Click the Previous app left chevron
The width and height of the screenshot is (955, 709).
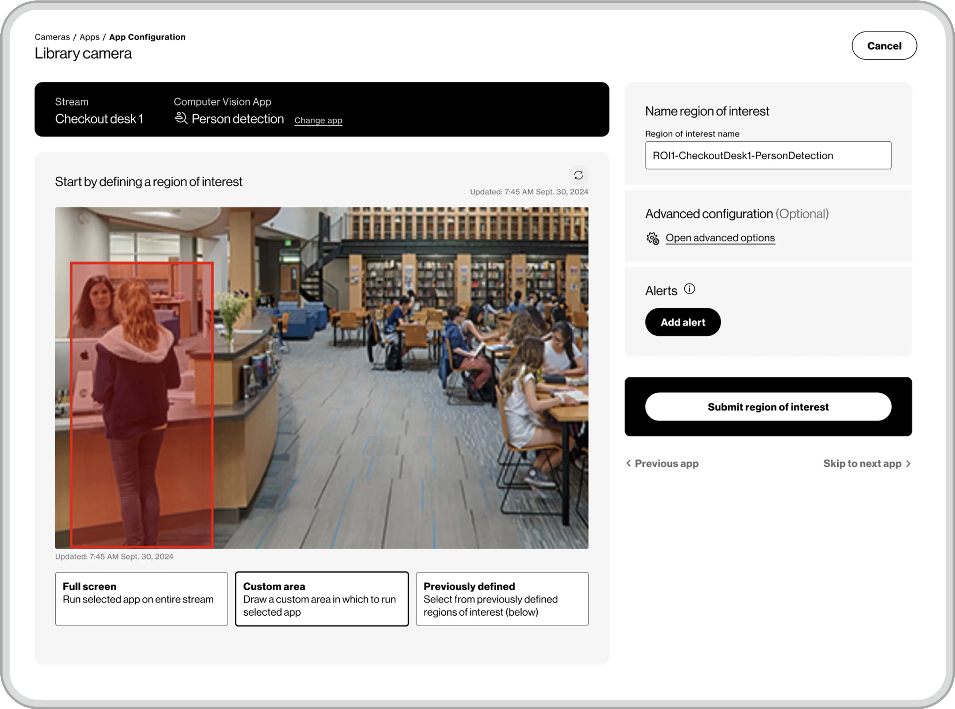coord(628,463)
